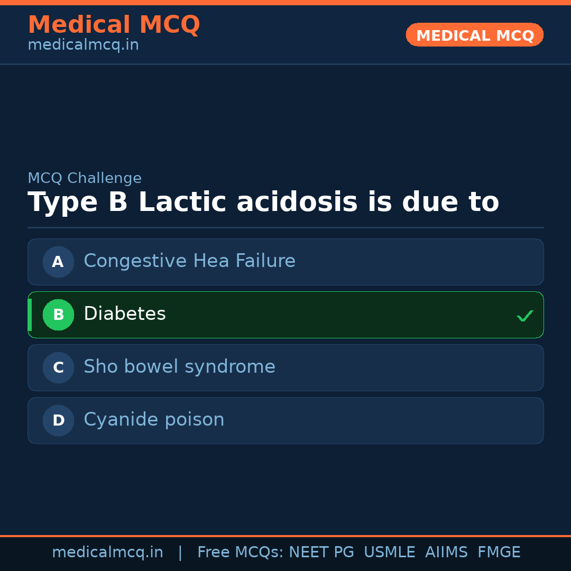This screenshot has width=571, height=571.
Task: Click the C letter circle badge
Action: (58, 367)
